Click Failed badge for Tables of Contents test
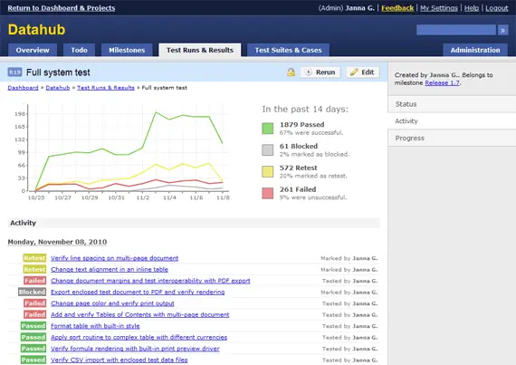This screenshot has width=516, height=365. [35, 314]
